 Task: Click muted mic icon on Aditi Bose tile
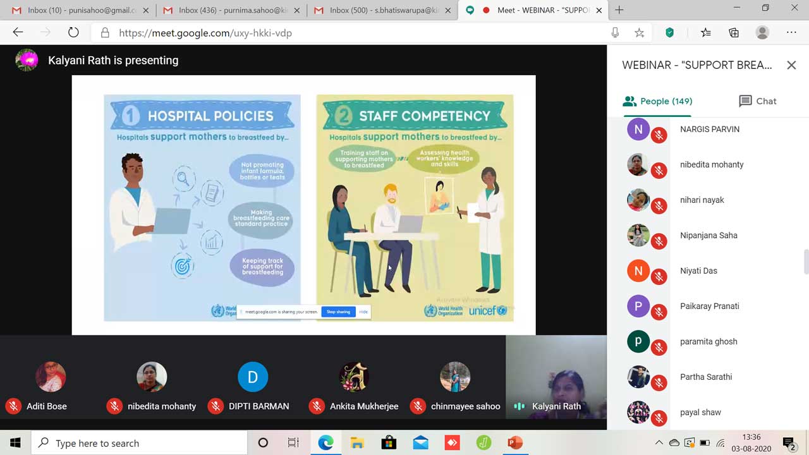click(13, 406)
